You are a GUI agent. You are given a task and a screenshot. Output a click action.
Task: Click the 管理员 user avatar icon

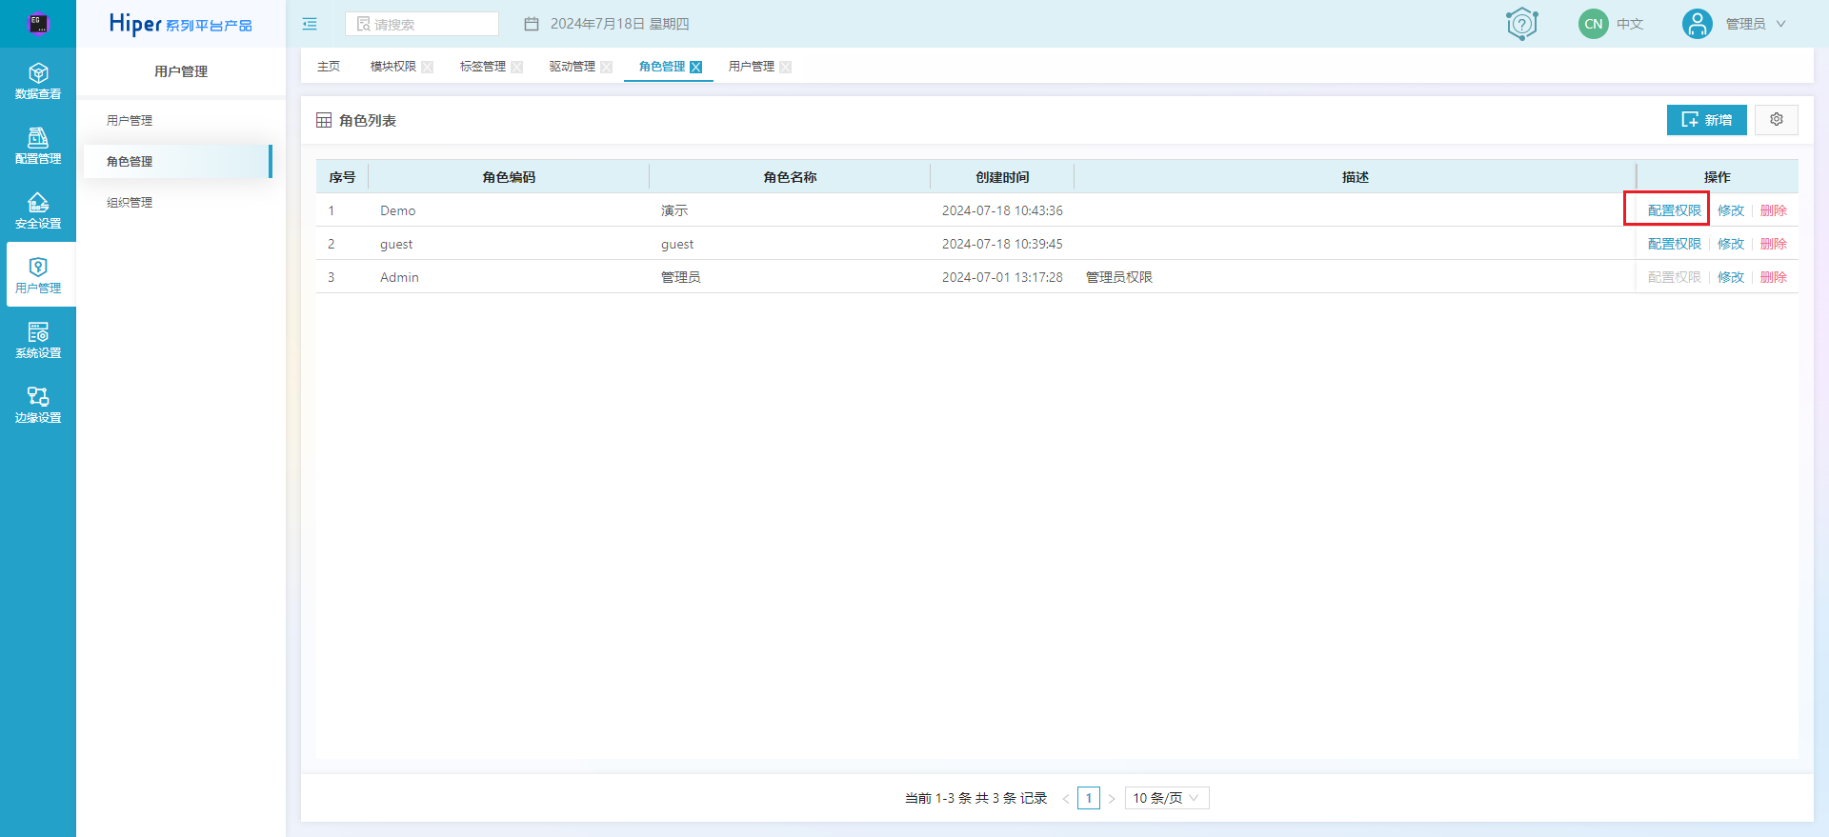[1697, 24]
